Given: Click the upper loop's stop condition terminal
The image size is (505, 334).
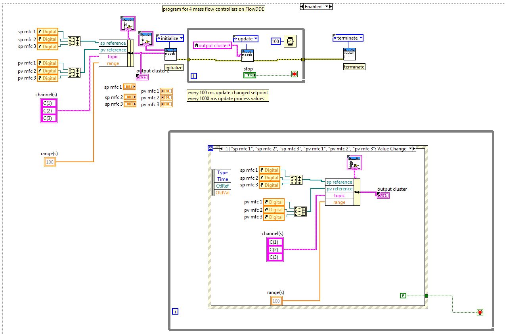Looking at the screenshot, I should (x=294, y=74).
